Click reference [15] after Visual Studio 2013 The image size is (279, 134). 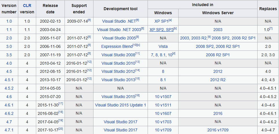137,79
